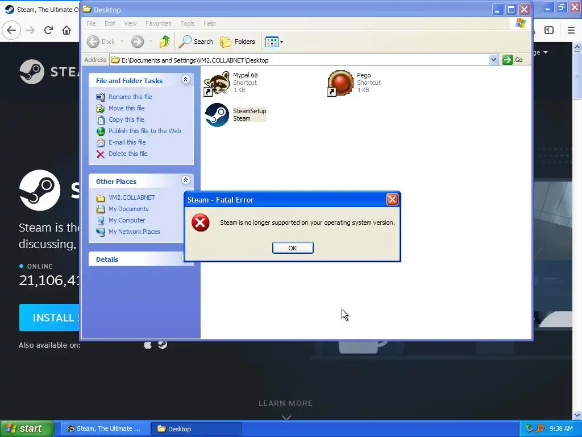This screenshot has height=437, width=582.
Task: Click the SteamOS platform icon on Steam page
Action: [163, 345]
